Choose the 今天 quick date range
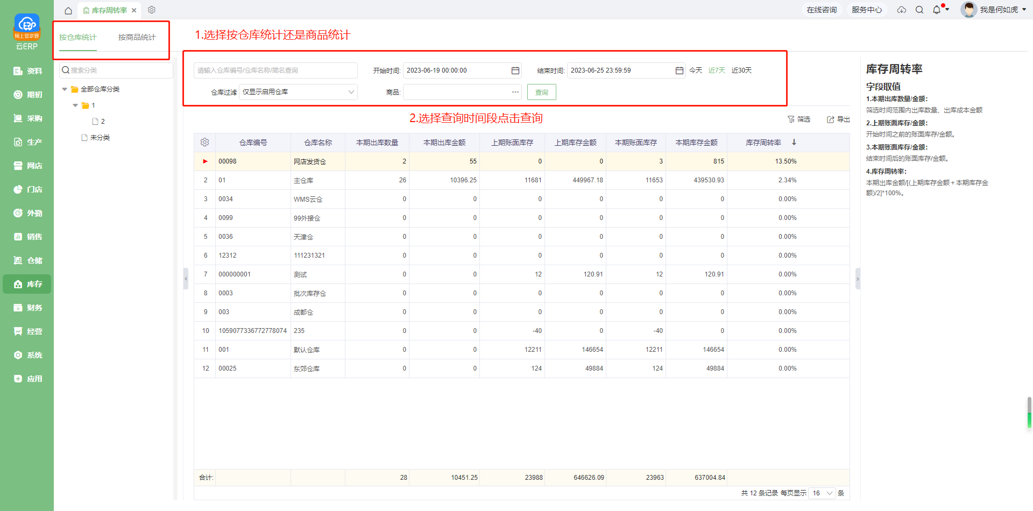 click(696, 70)
